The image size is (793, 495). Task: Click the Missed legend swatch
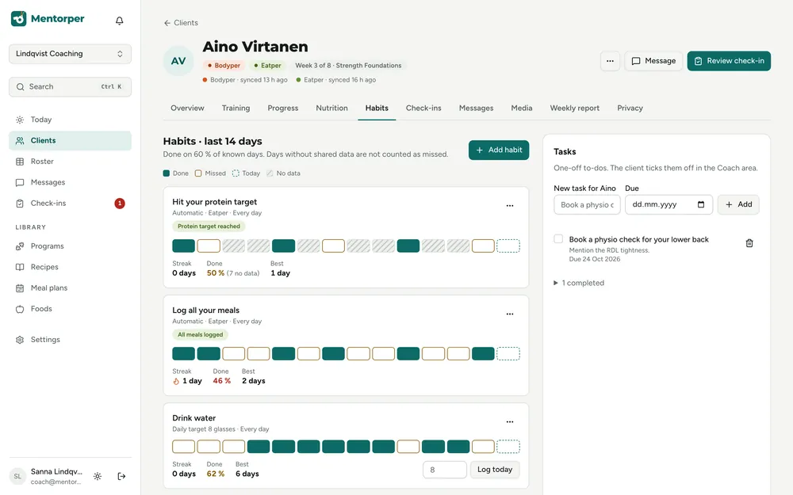198,173
